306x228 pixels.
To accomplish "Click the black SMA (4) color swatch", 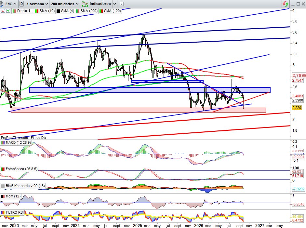I will click(x=58, y=11).
